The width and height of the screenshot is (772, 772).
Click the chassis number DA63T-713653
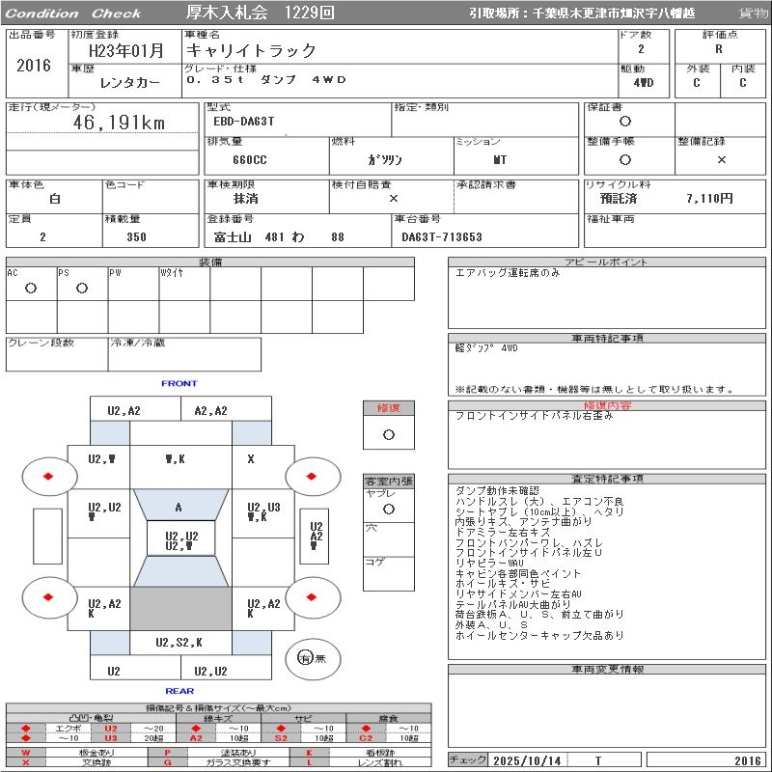pos(442,236)
